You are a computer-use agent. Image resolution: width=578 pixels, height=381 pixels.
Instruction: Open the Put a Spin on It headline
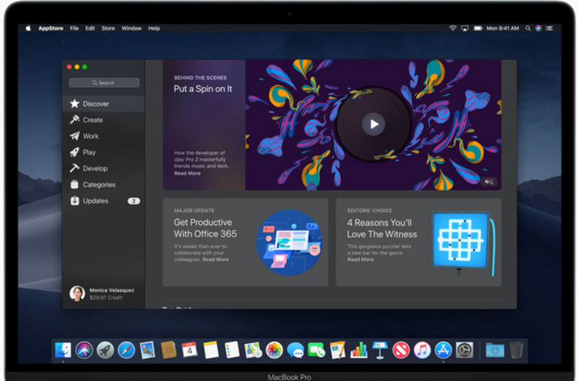tap(203, 89)
